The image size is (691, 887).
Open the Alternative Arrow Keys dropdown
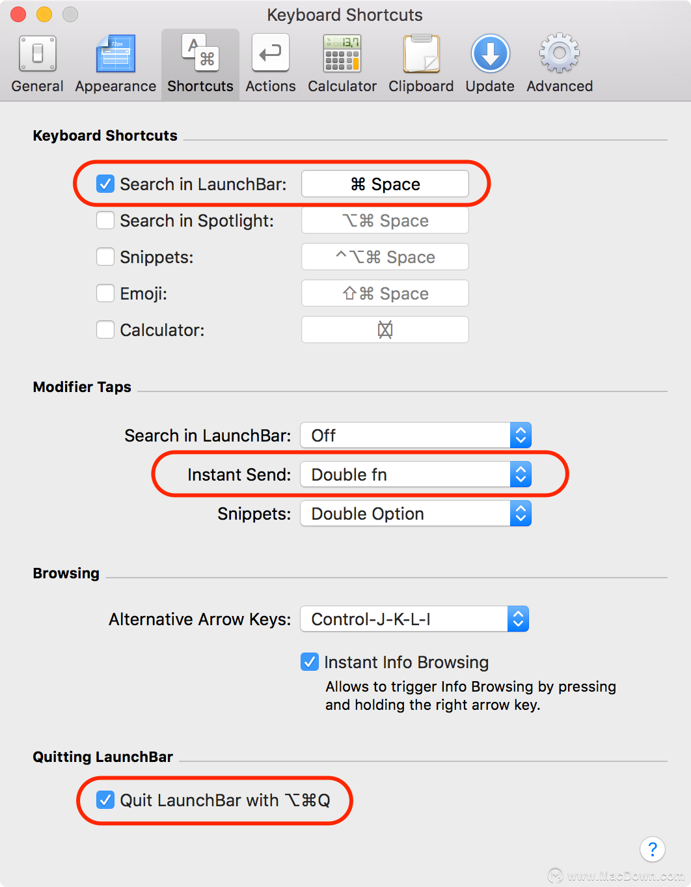(414, 619)
